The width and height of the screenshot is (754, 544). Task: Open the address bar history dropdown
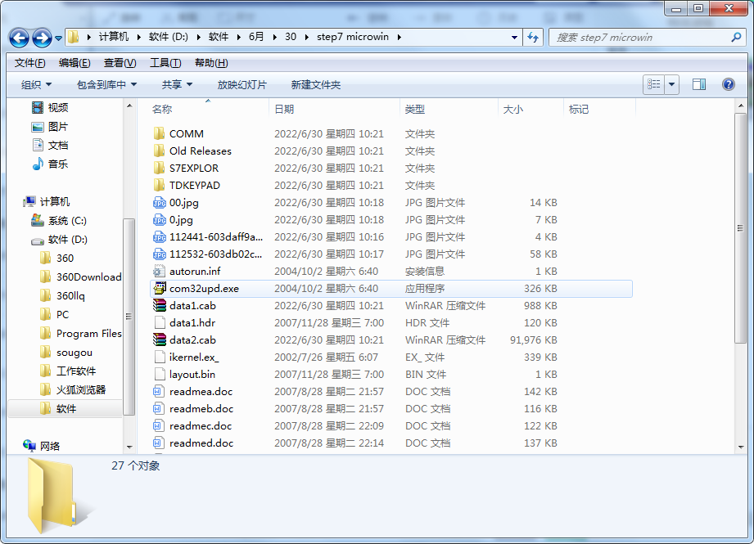point(514,37)
